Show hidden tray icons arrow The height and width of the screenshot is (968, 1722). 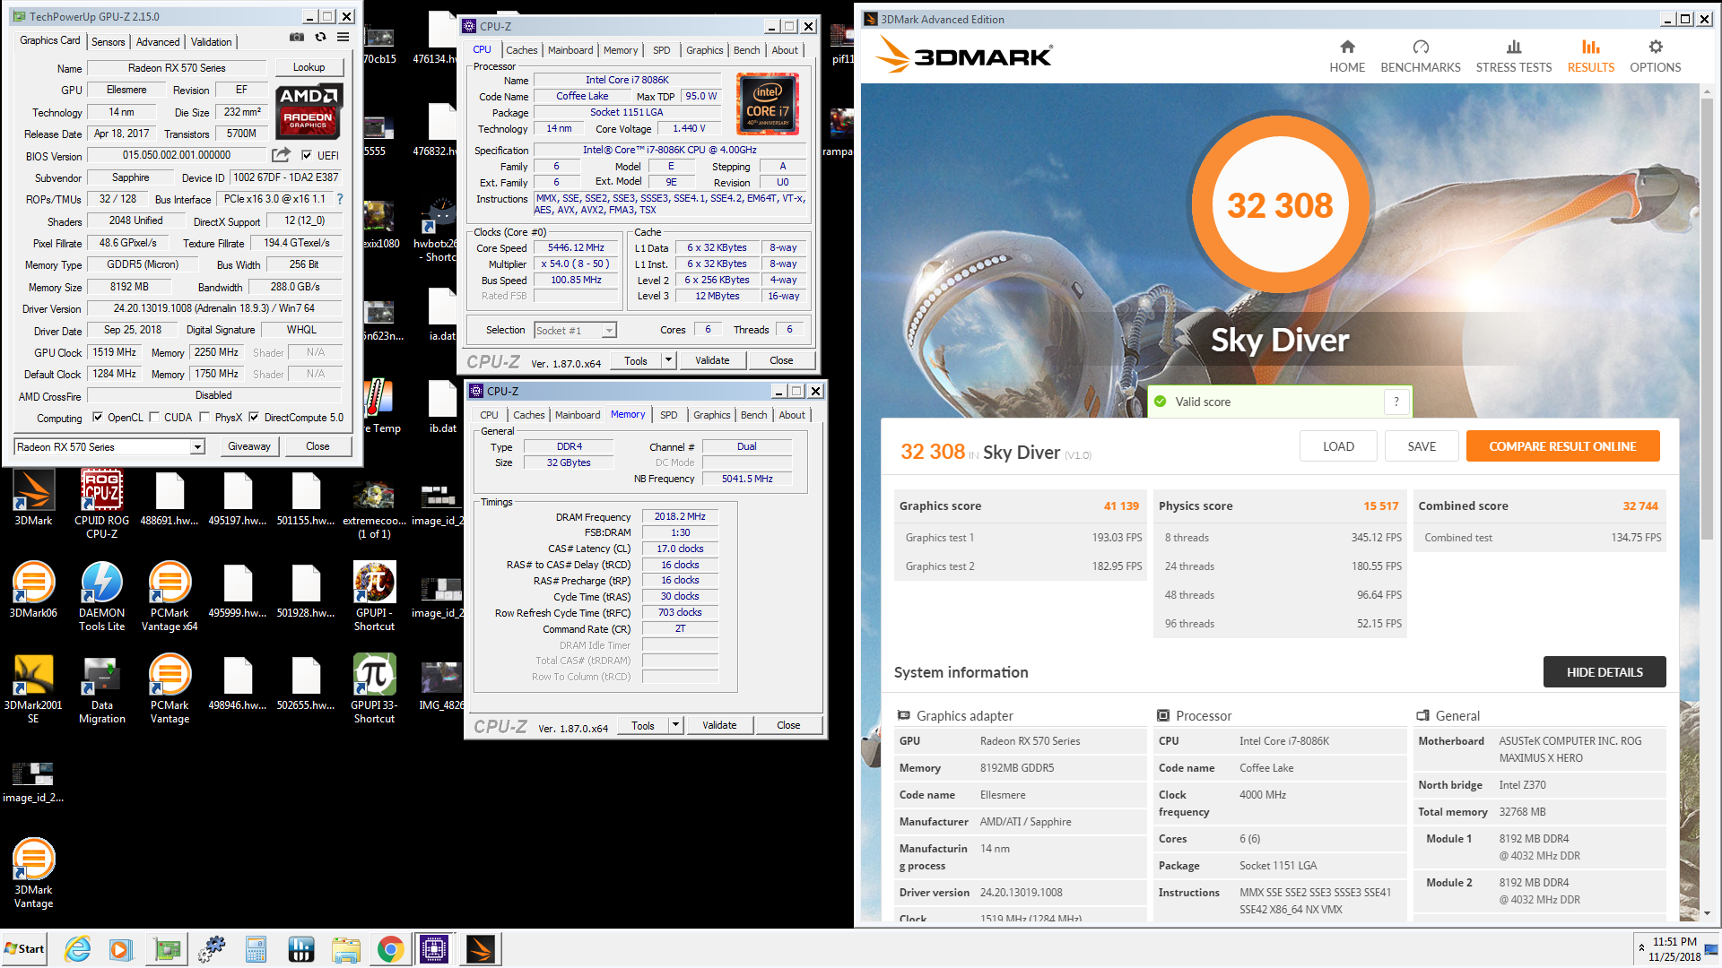point(1641,947)
